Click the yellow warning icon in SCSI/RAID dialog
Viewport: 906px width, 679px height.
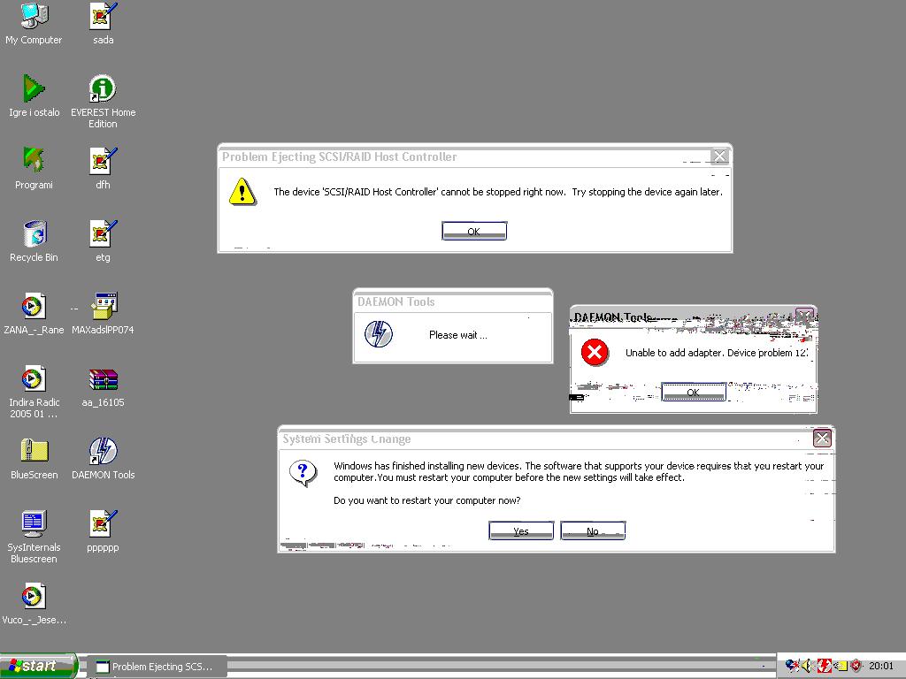(x=242, y=192)
